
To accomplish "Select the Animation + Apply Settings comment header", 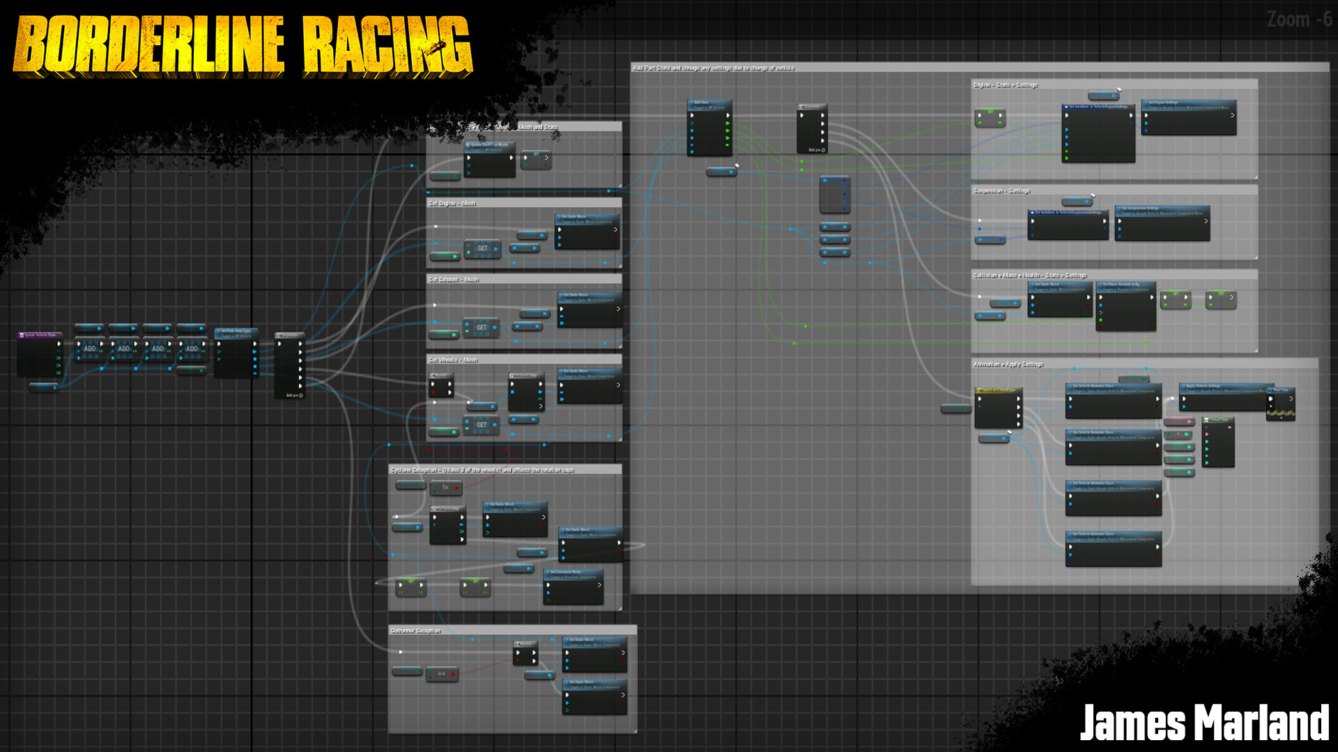I will point(1144,364).
